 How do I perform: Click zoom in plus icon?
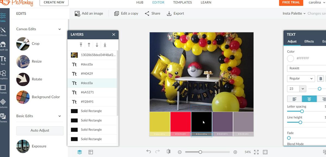[235, 152]
